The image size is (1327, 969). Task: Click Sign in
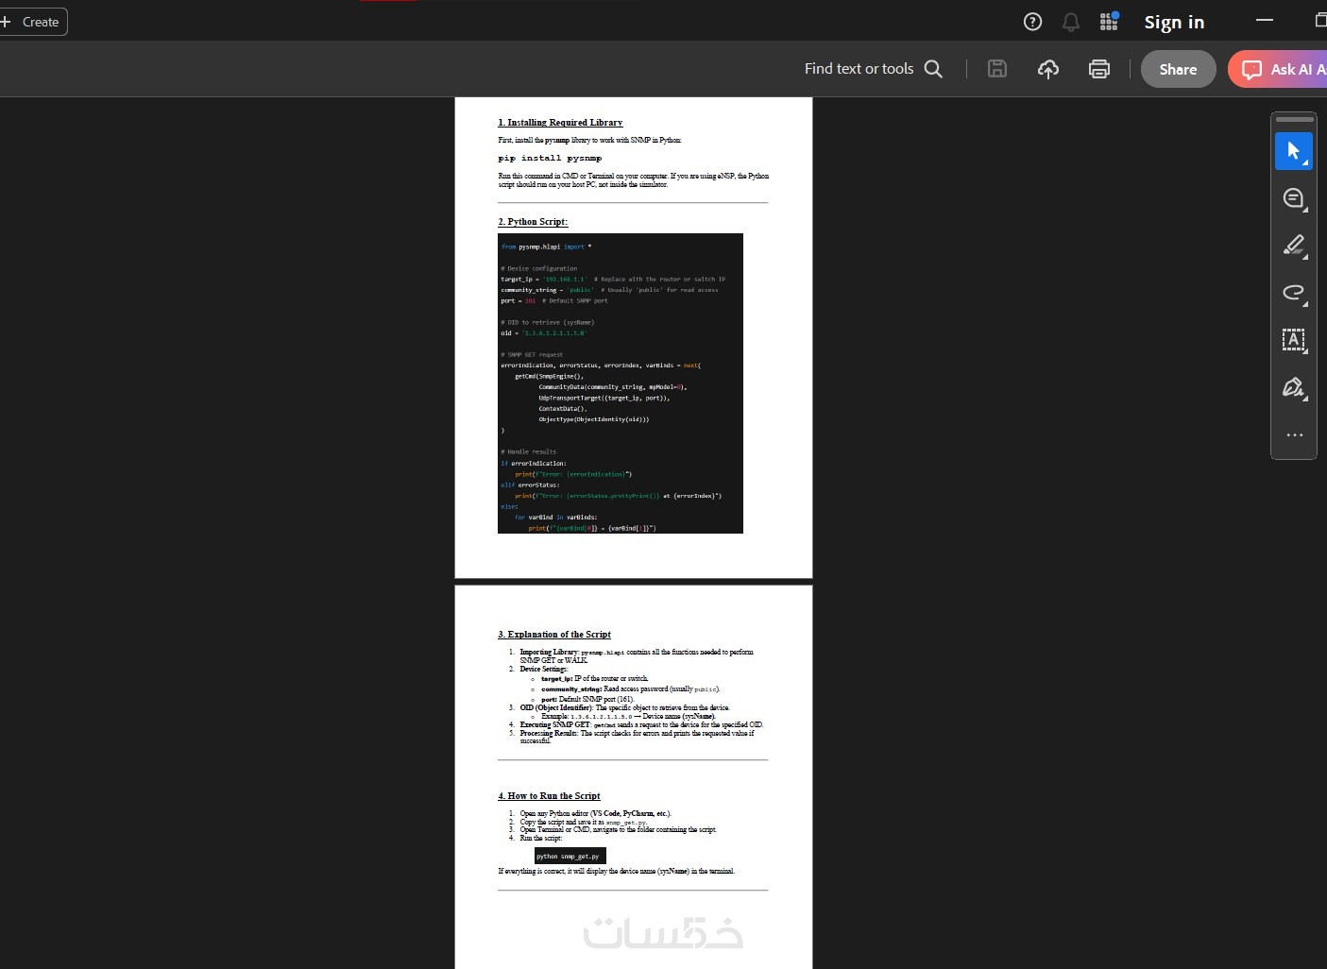[1174, 22]
